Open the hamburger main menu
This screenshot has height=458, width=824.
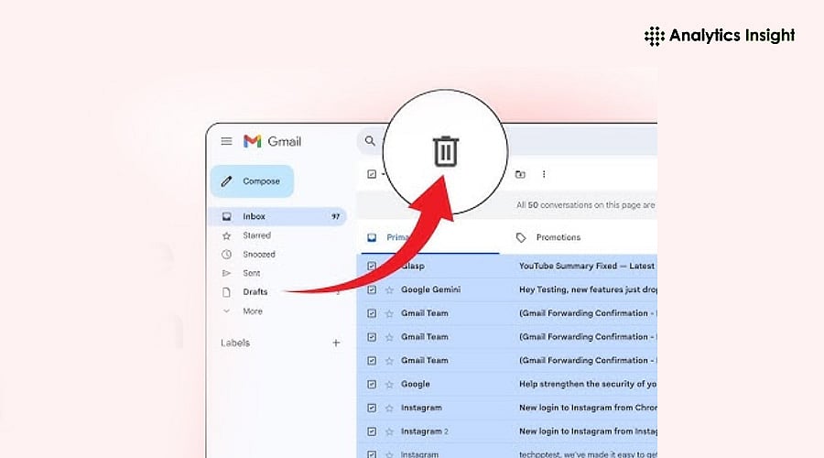click(226, 141)
